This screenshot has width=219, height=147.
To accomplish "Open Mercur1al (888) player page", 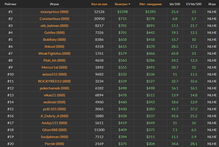I will 54,67.
